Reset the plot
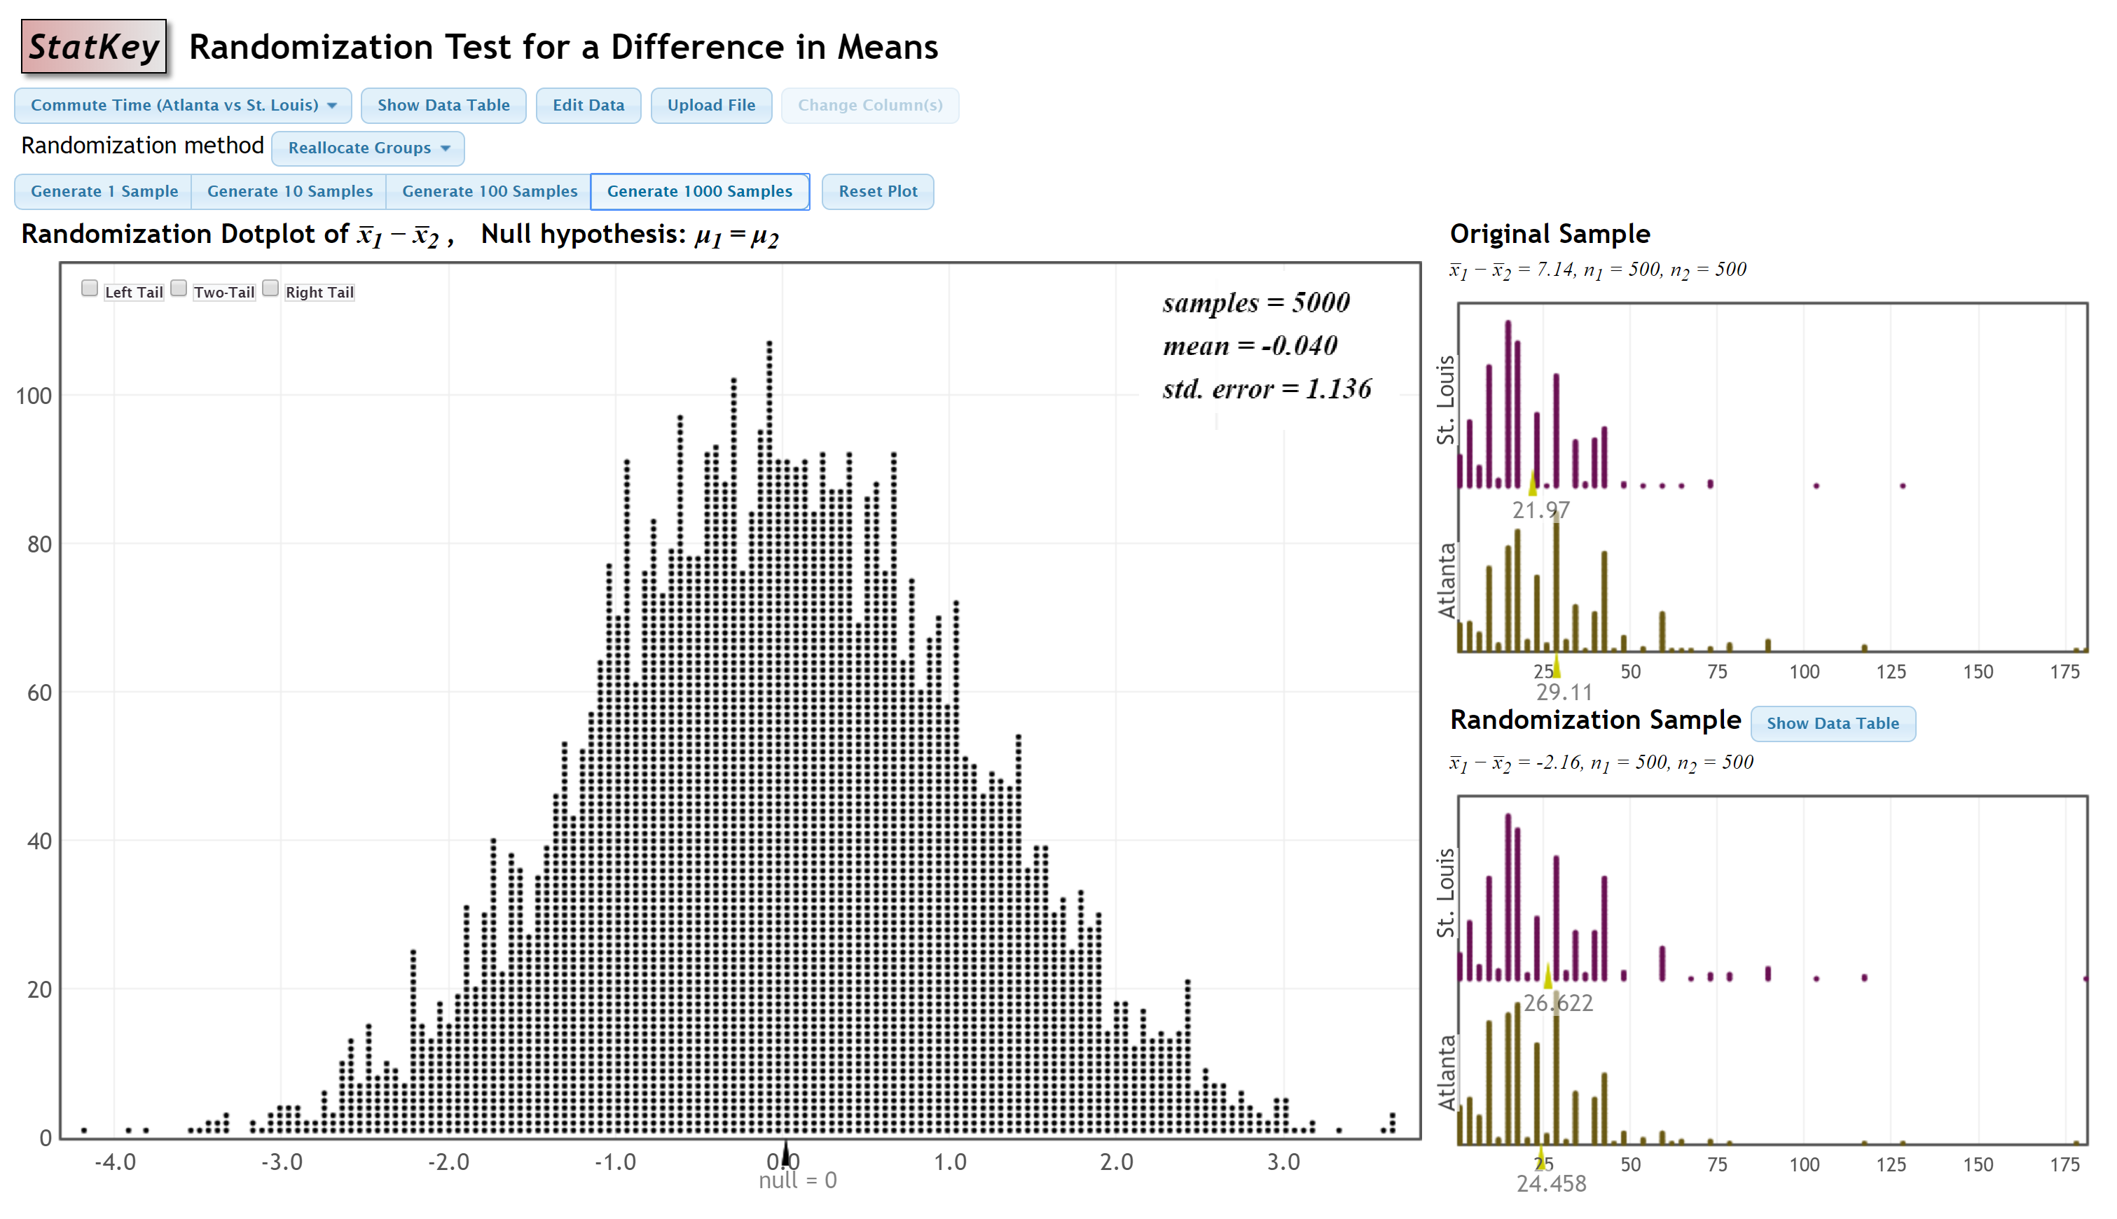Viewport: 2117px width, 1219px height. click(x=877, y=192)
